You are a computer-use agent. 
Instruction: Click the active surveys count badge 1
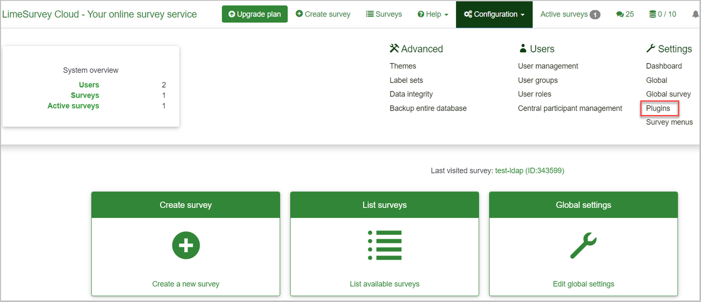[595, 14]
